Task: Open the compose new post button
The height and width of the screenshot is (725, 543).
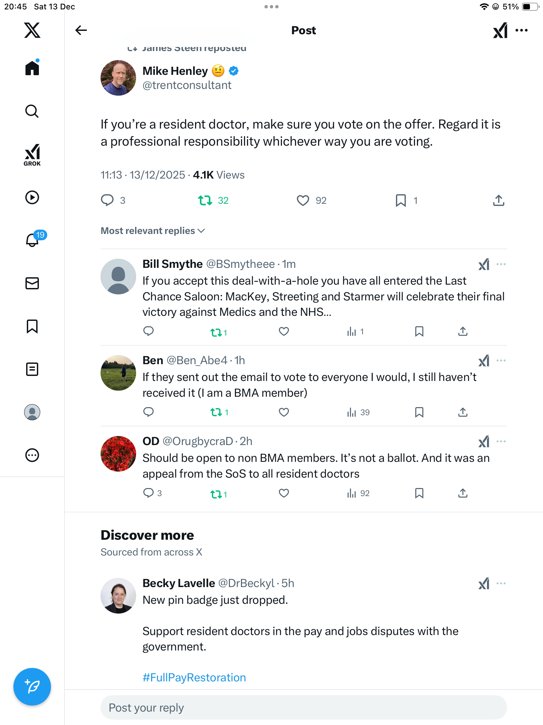Action: 32,686
